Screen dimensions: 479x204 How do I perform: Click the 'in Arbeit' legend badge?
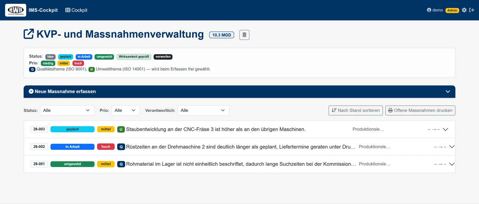(84, 57)
